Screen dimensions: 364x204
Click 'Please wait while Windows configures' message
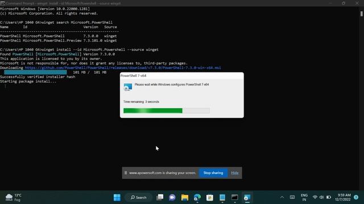[172, 84]
